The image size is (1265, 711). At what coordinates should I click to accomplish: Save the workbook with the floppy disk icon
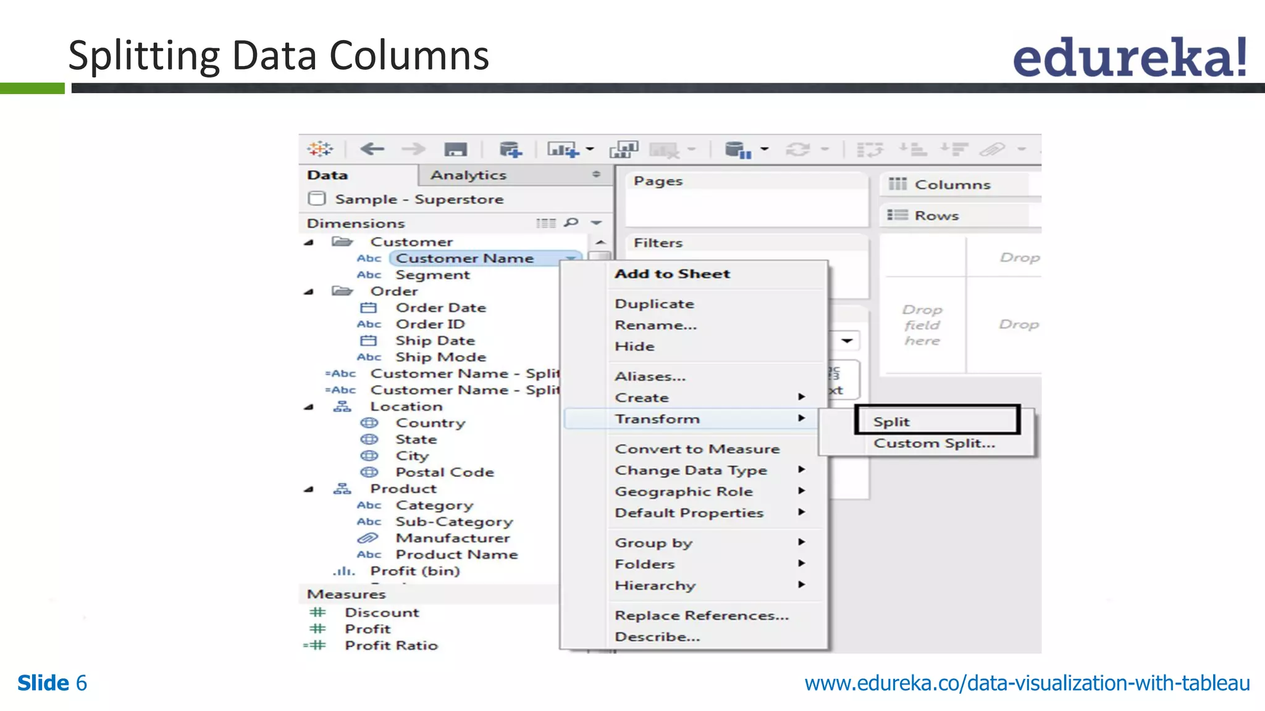[x=456, y=149]
